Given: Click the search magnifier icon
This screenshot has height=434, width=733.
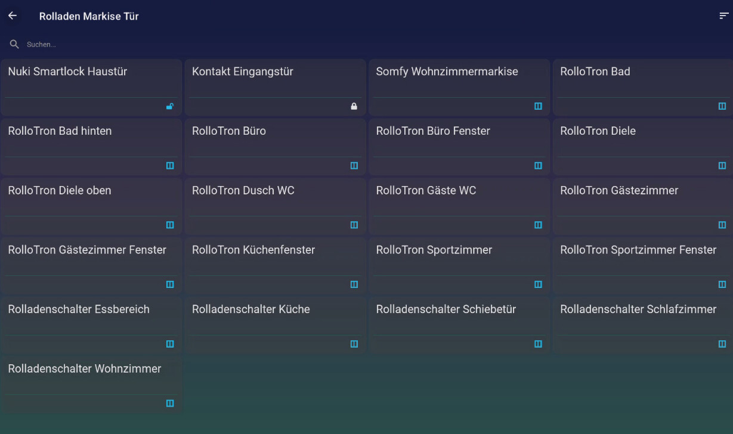Looking at the screenshot, I should tap(14, 44).
